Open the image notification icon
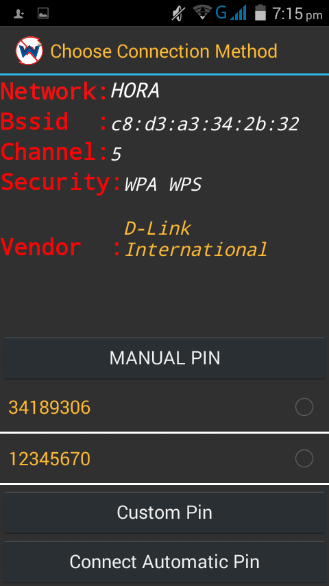The width and height of the screenshot is (329, 586). click(x=43, y=14)
